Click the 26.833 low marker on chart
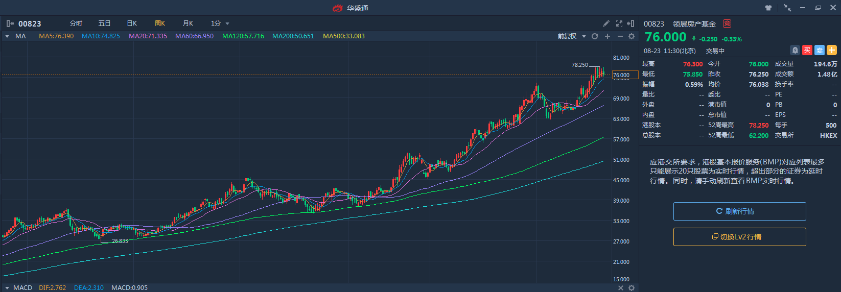Screen dimensions: 841x292 [x=120, y=241]
